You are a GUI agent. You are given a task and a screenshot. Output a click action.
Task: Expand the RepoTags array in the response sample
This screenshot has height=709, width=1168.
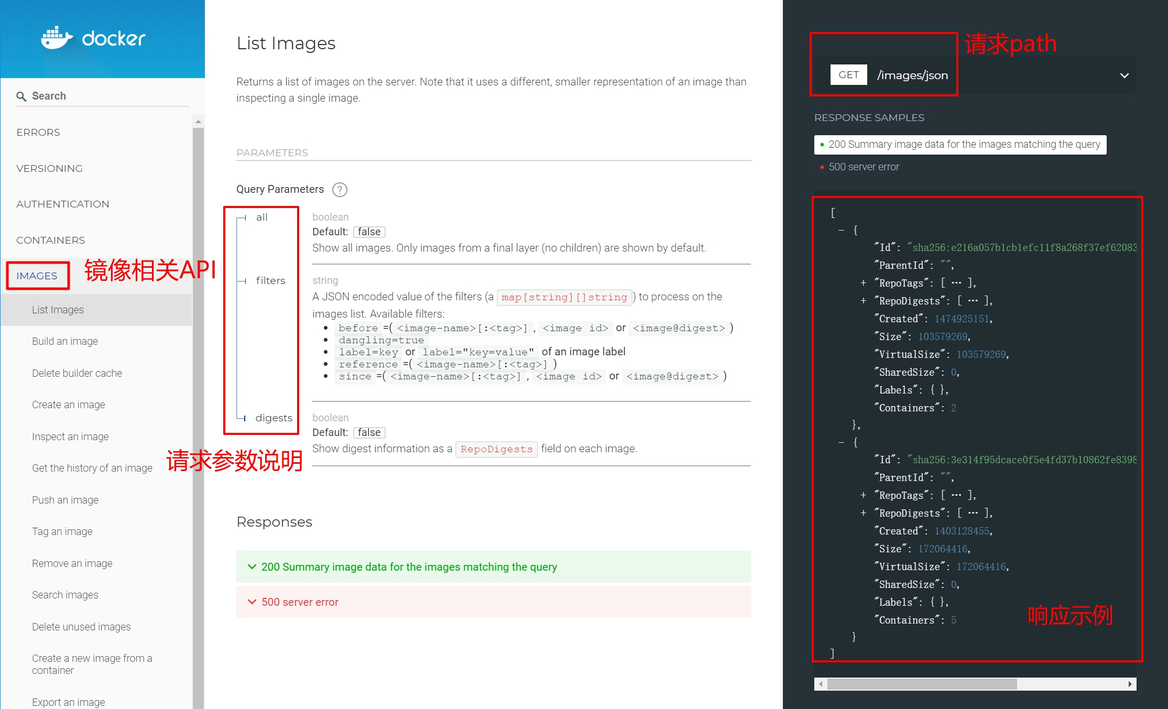tap(863, 282)
